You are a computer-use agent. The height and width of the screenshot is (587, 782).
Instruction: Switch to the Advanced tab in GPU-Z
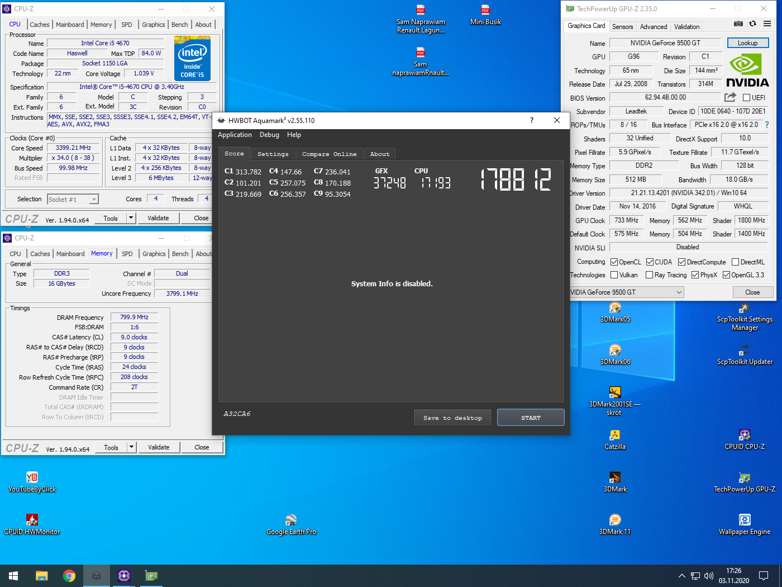pos(654,26)
